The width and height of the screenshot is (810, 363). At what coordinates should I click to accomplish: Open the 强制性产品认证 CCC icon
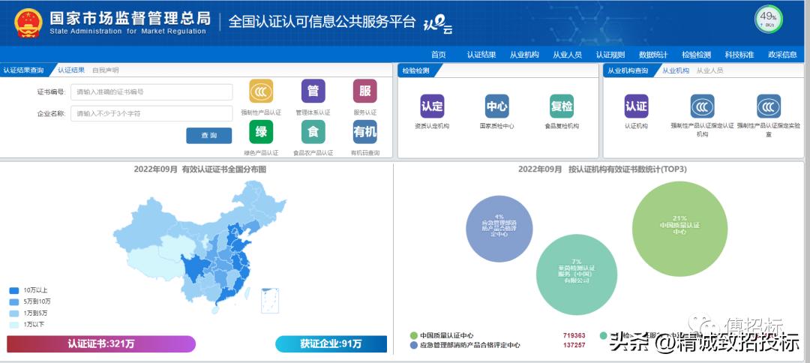click(261, 91)
